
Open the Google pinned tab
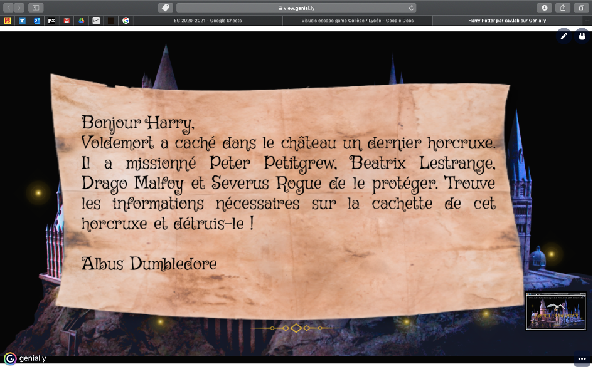(126, 21)
